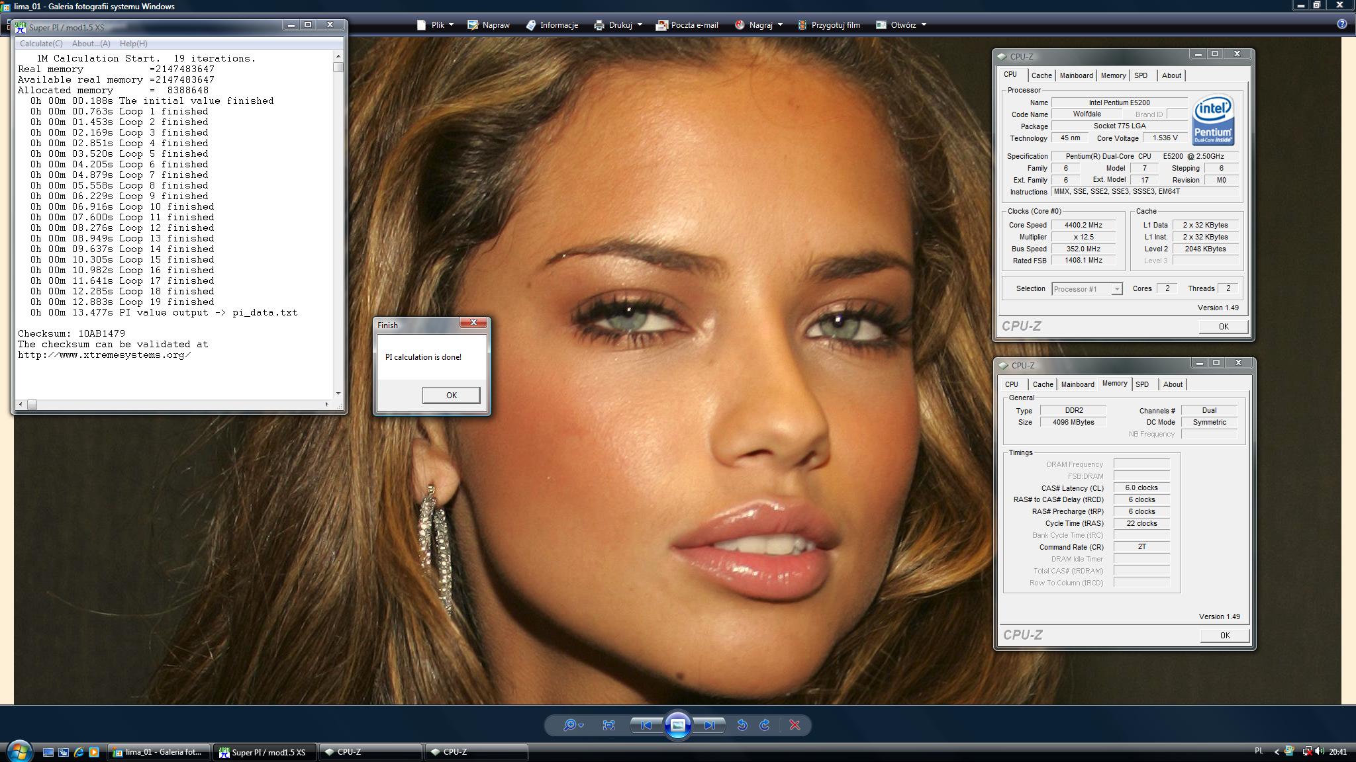Screen dimensions: 1356x762
Task: Expand the Otwórz menu
Action: pos(903,25)
